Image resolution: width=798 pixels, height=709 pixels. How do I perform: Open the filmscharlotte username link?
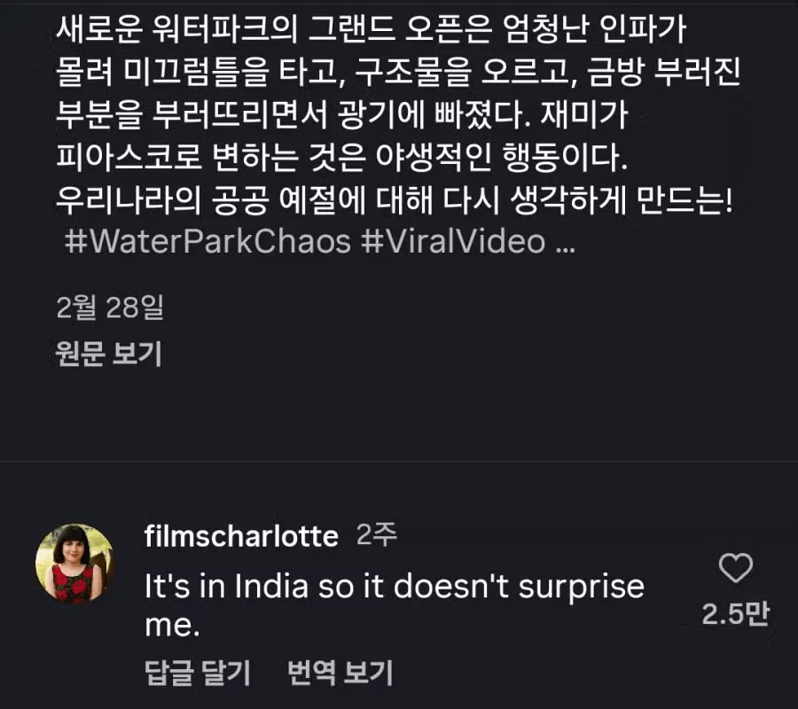(x=240, y=536)
